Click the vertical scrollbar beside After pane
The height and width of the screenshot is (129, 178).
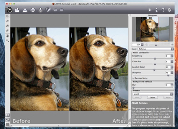coord(129,69)
